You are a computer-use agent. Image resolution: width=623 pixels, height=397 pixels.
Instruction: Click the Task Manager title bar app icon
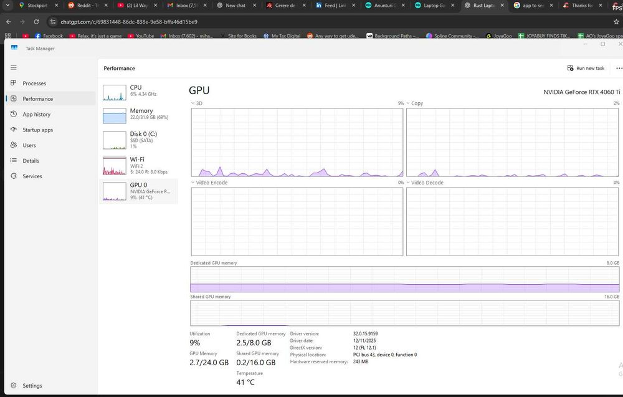pyautogui.click(x=14, y=48)
